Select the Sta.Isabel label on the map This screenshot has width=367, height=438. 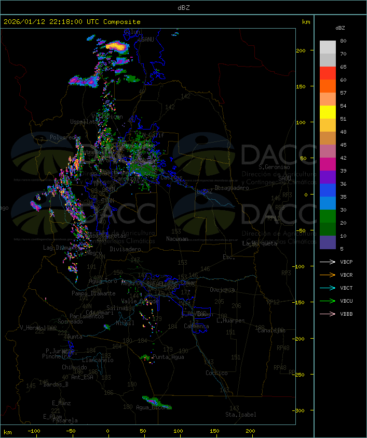pyautogui.click(x=240, y=415)
